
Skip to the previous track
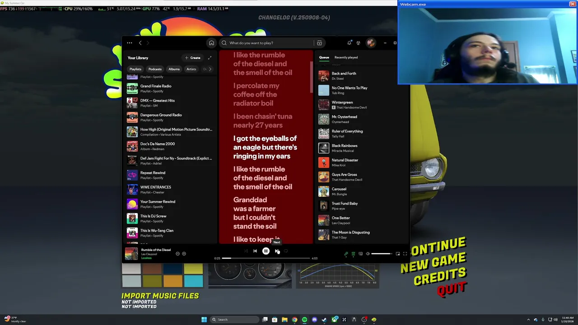coord(255,251)
